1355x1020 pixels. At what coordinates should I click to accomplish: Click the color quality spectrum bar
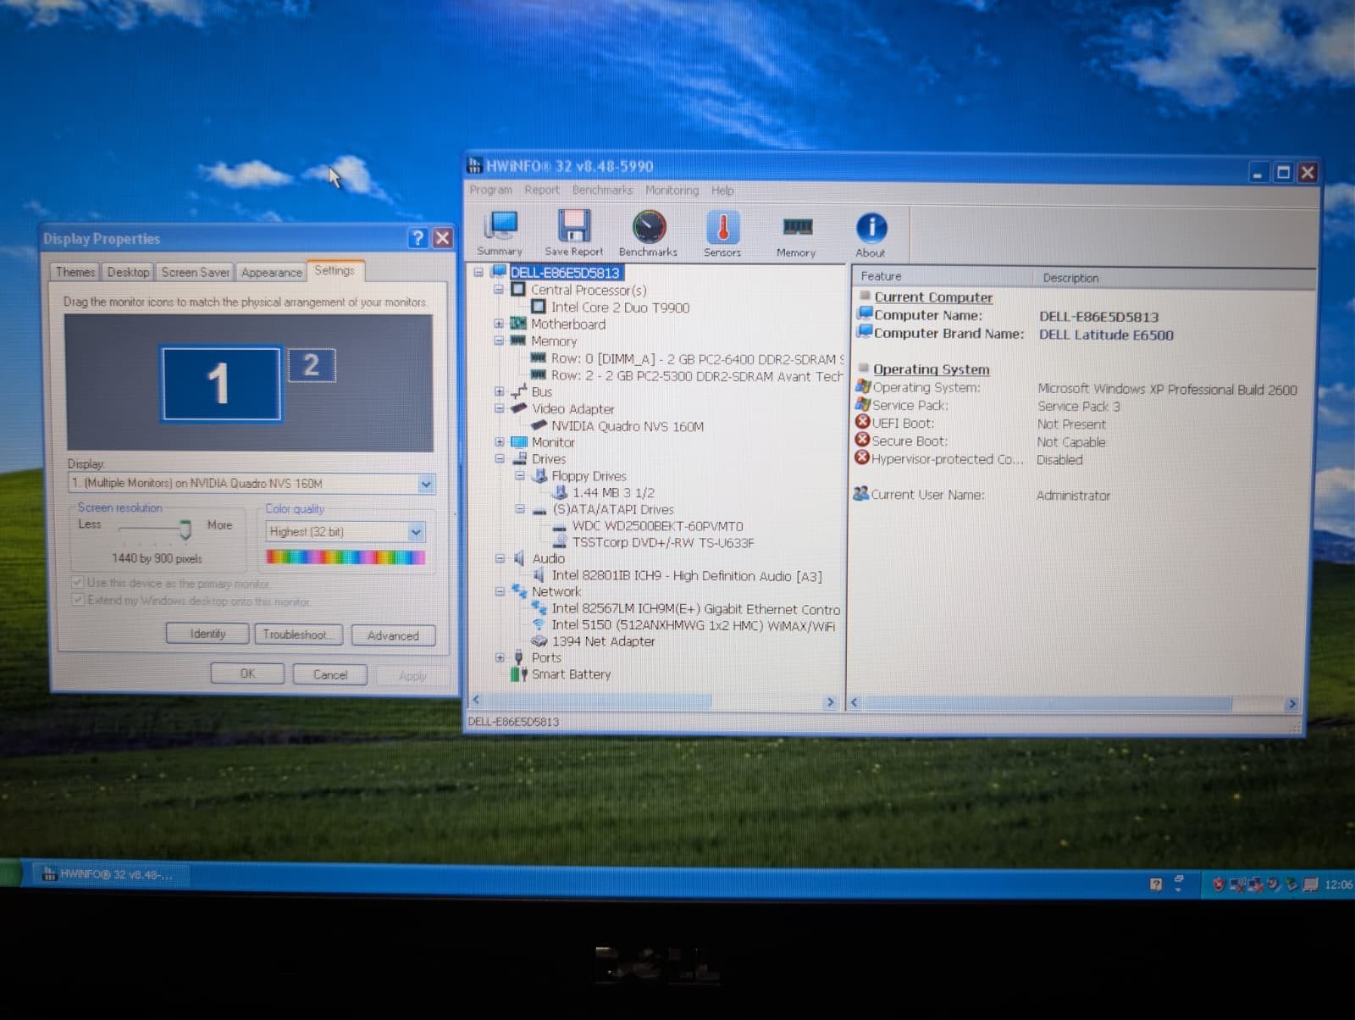click(x=346, y=557)
